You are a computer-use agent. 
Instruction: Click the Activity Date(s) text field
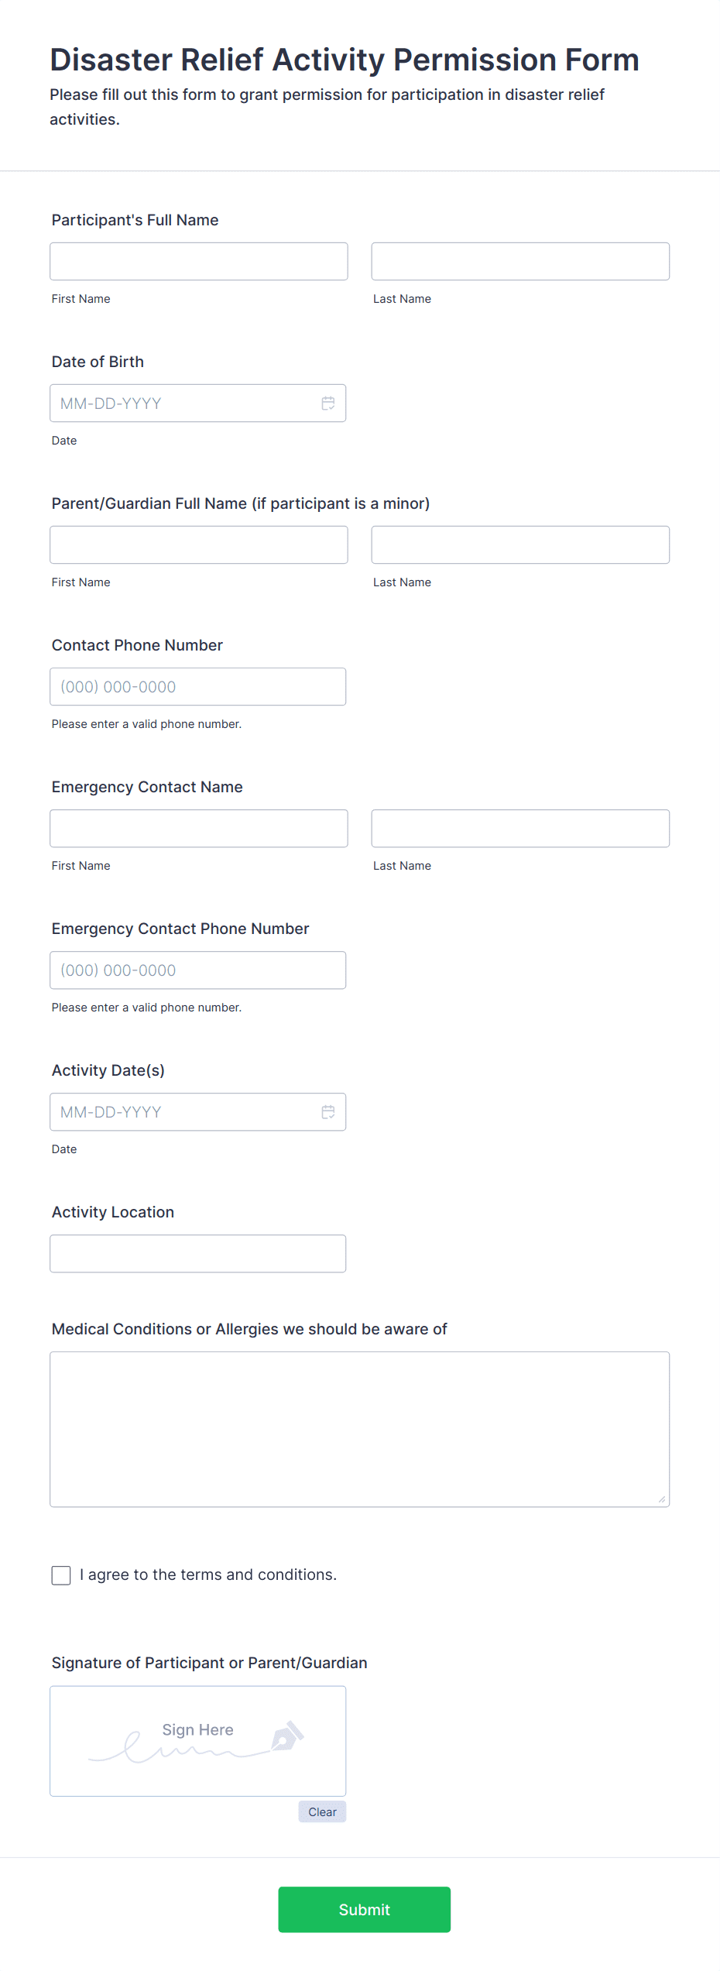pos(198,1112)
